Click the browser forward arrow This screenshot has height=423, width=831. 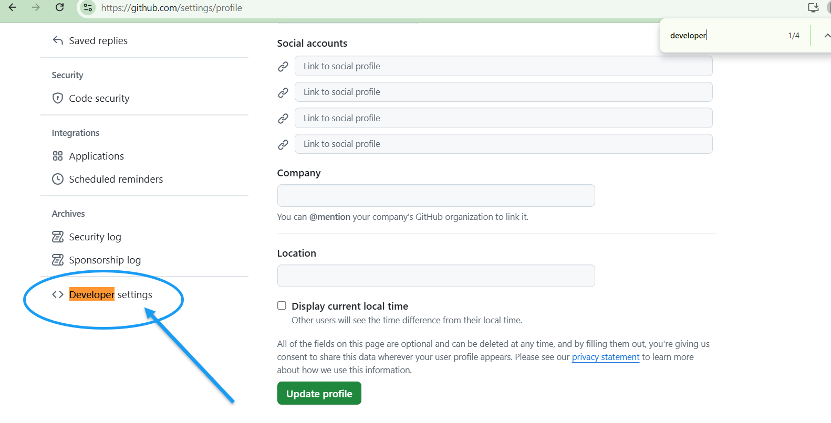point(36,7)
